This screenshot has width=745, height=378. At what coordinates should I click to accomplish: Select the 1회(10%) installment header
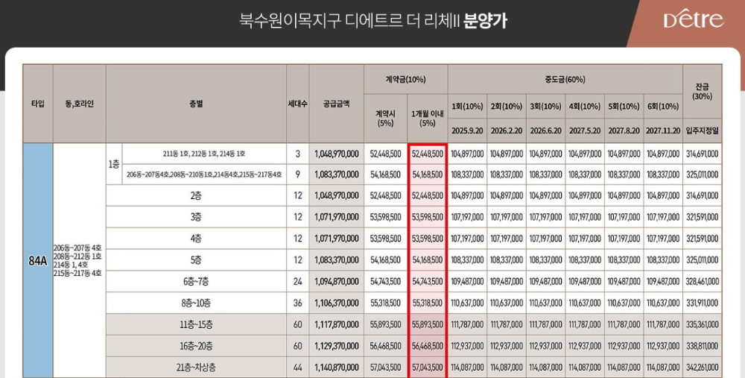coord(467,107)
